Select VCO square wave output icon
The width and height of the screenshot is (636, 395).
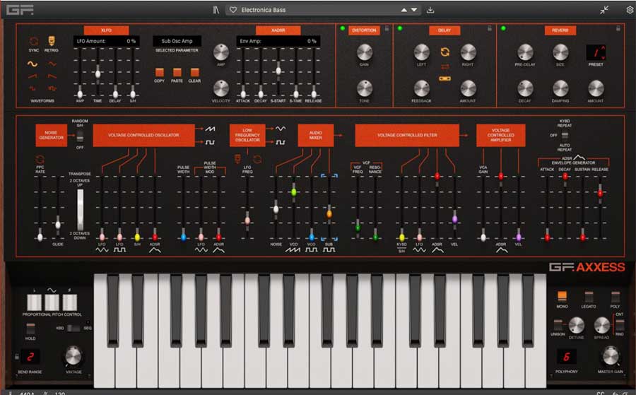click(210, 142)
